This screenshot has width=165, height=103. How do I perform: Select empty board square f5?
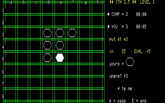click(72, 58)
